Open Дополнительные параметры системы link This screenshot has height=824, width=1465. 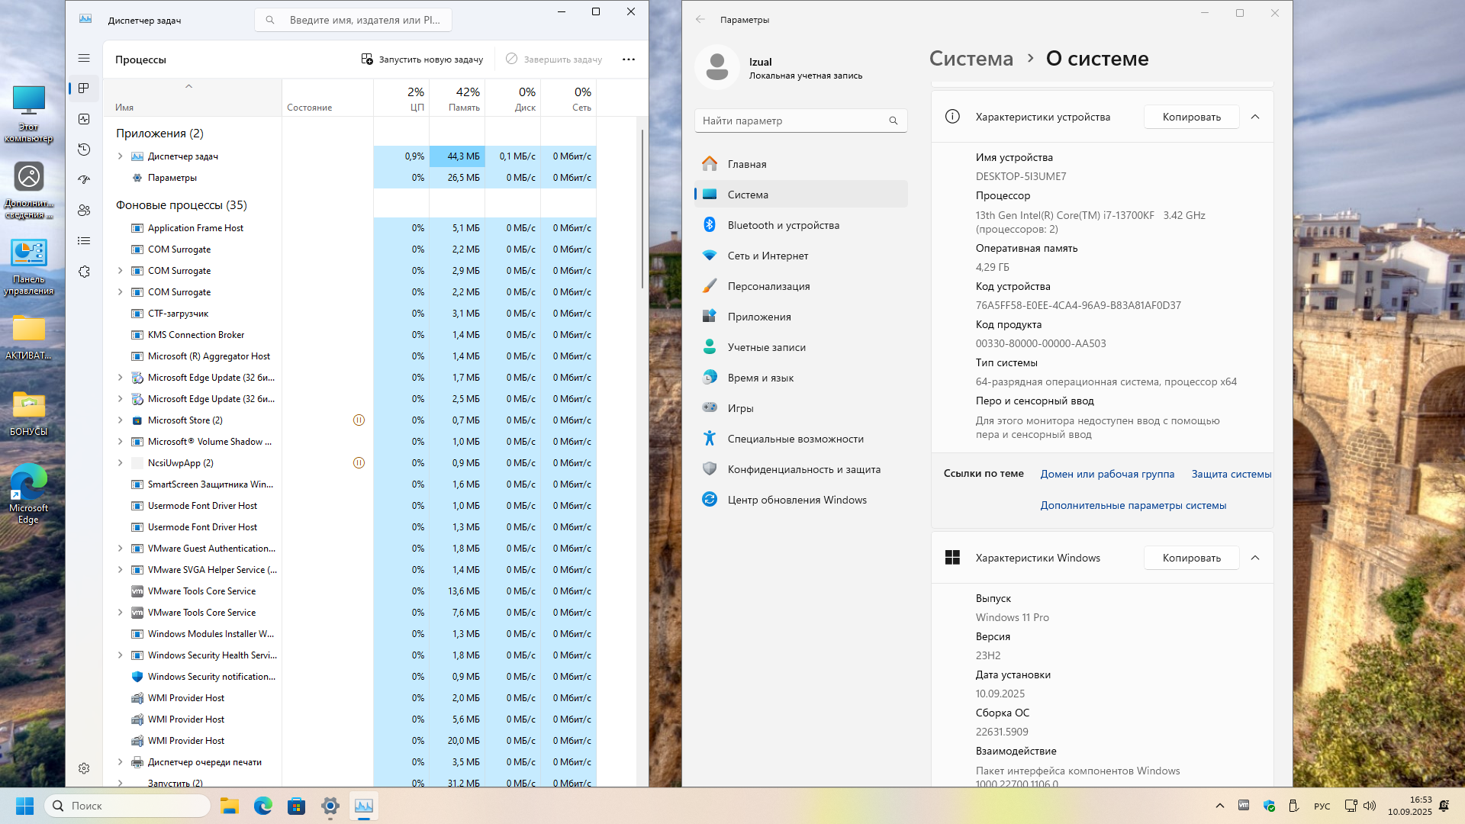click(x=1133, y=505)
